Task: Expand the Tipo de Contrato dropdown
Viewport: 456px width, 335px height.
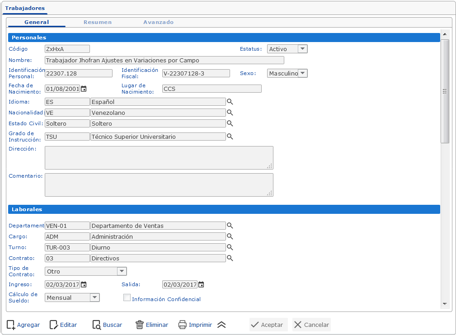Action: coord(122,271)
